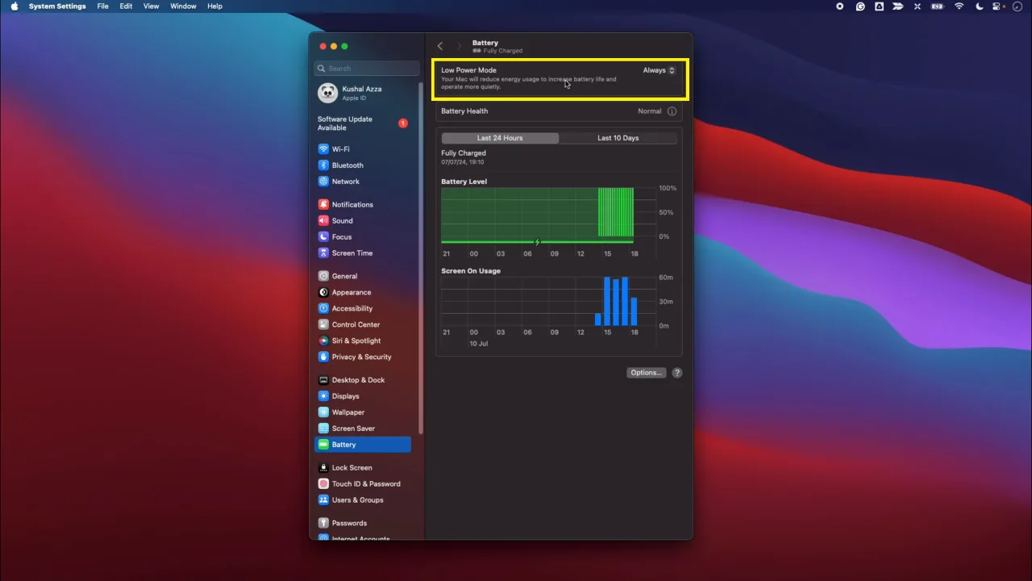Open Focus settings from the sidebar

tap(341, 236)
